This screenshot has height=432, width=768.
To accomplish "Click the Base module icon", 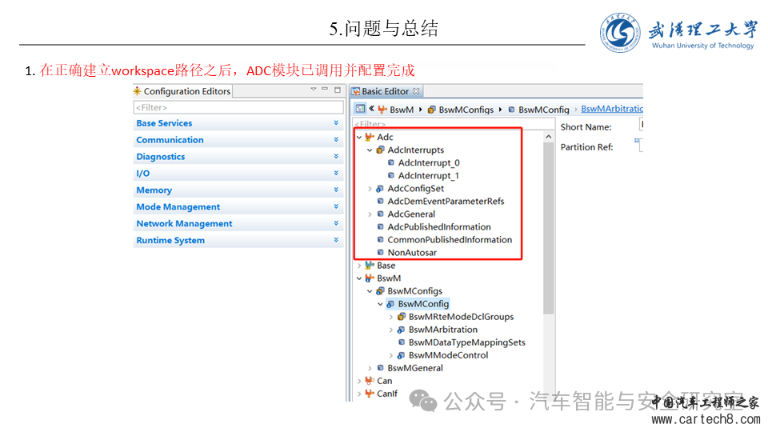I will [x=370, y=266].
